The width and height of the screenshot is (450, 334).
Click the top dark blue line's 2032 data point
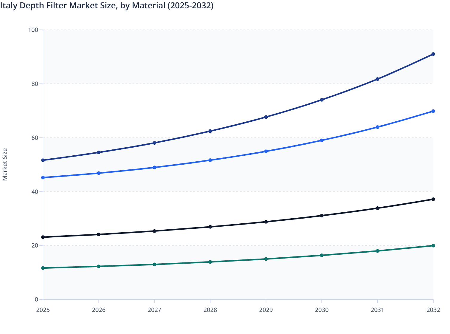pyautogui.click(x=433, y=54)
